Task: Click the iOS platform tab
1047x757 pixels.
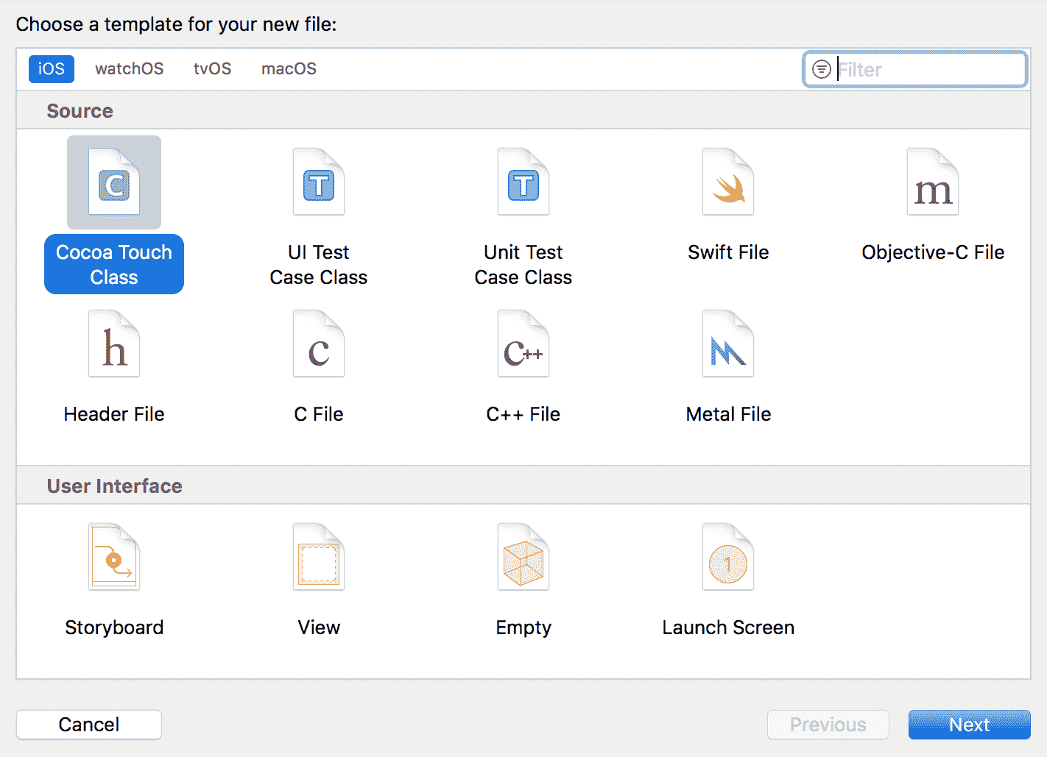Action: click(52, 69)
